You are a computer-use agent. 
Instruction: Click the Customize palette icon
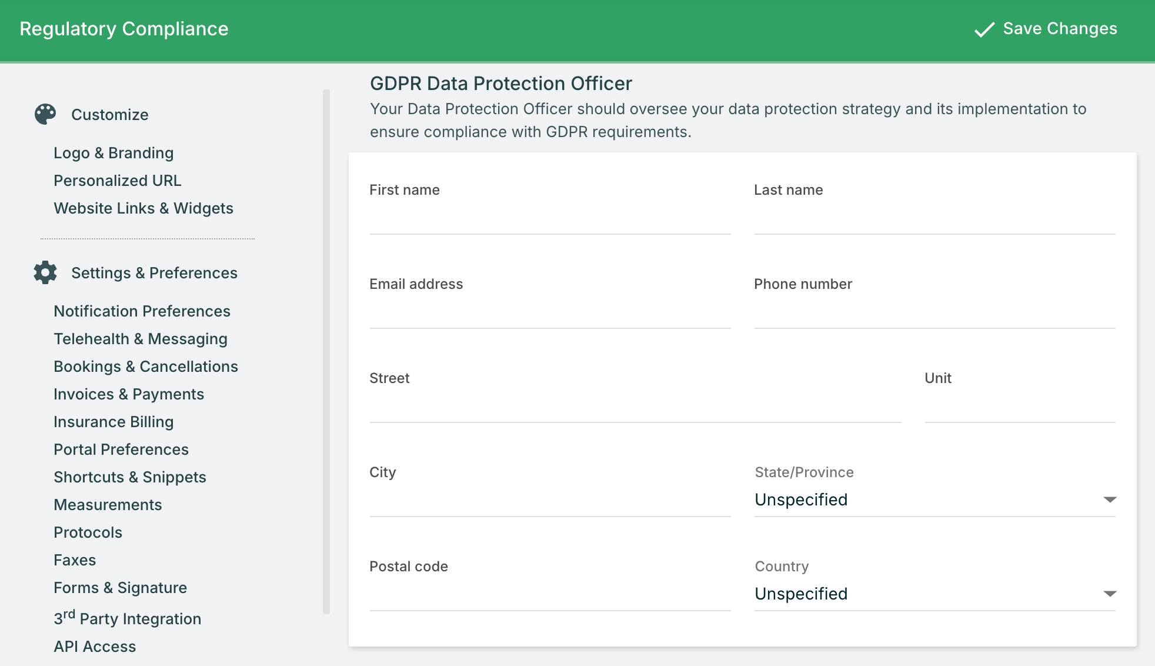click(45, 114)
